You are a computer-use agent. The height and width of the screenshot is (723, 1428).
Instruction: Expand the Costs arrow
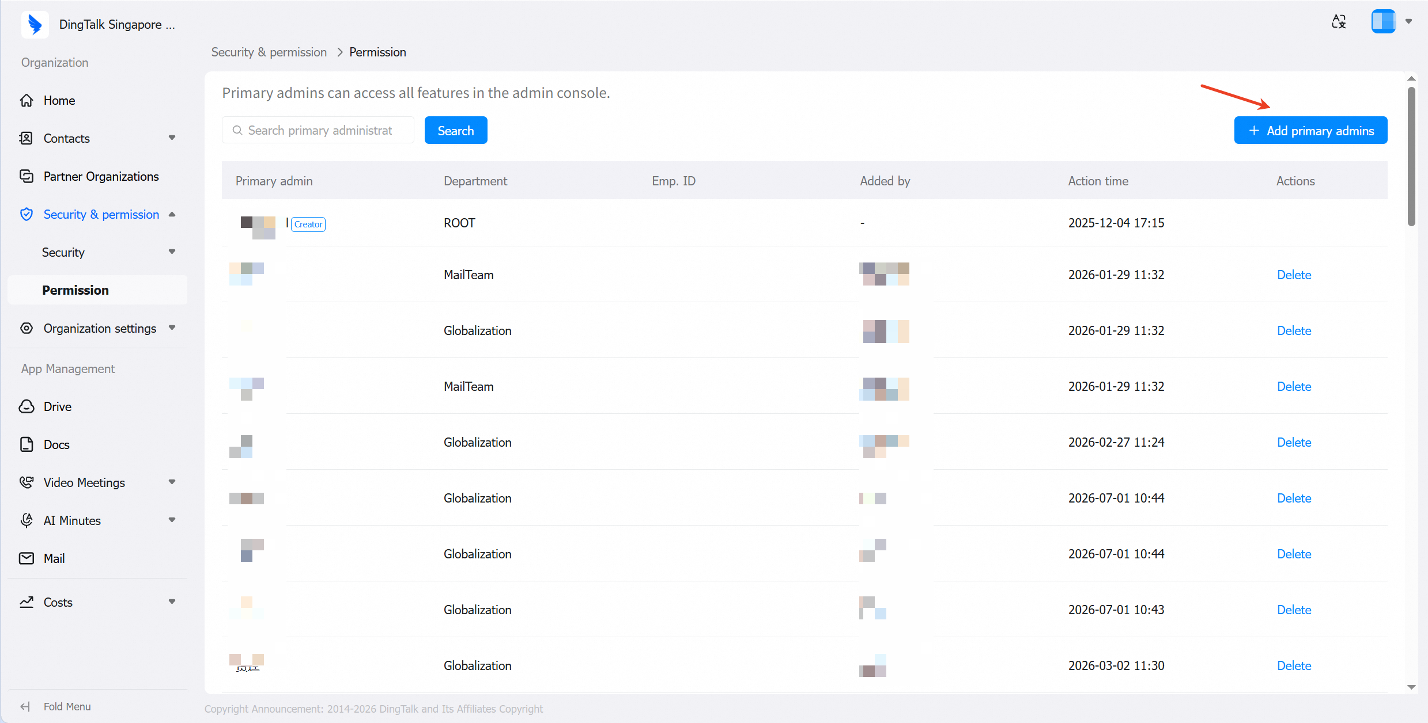pos(172,602)
